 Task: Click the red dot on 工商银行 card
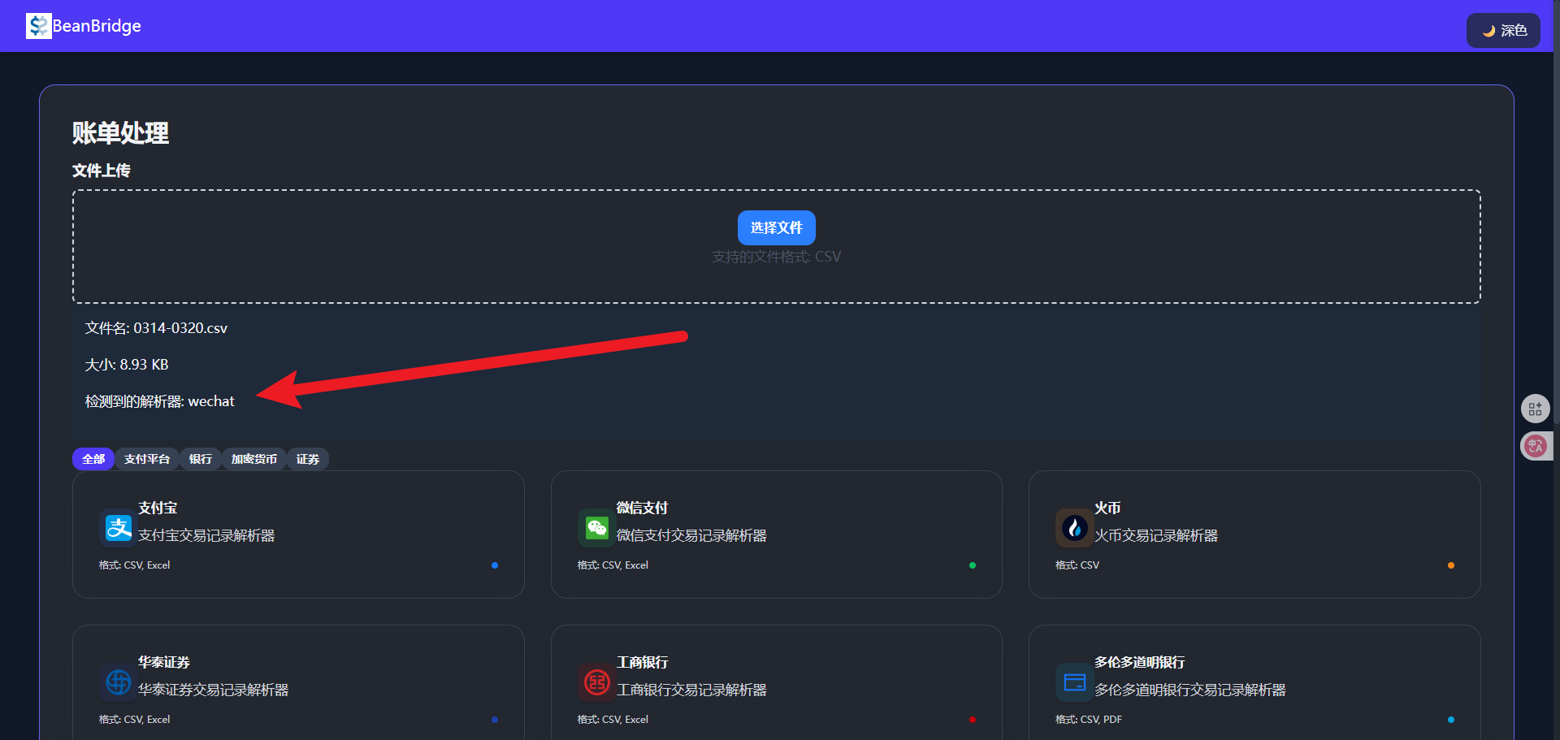coord(973,720)
